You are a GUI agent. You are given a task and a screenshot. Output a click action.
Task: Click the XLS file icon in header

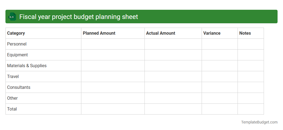click(12, 17)
